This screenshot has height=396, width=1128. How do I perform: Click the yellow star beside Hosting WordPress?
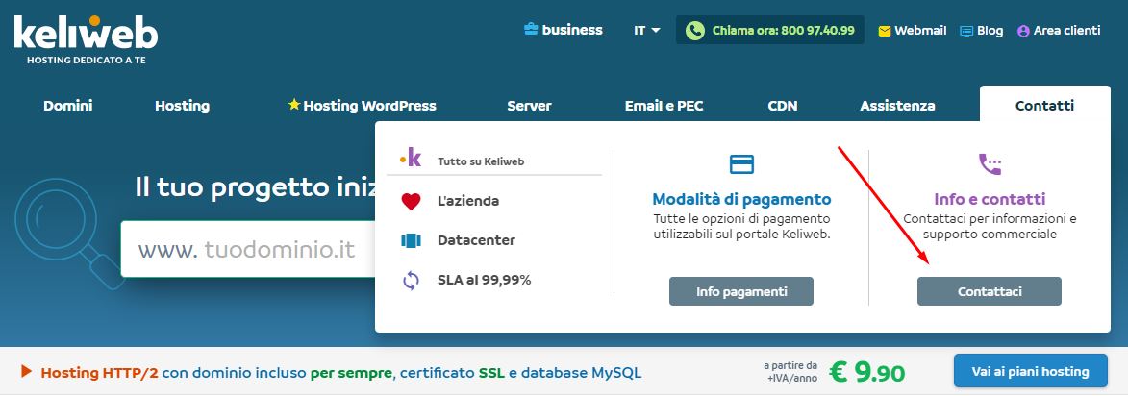294,105
